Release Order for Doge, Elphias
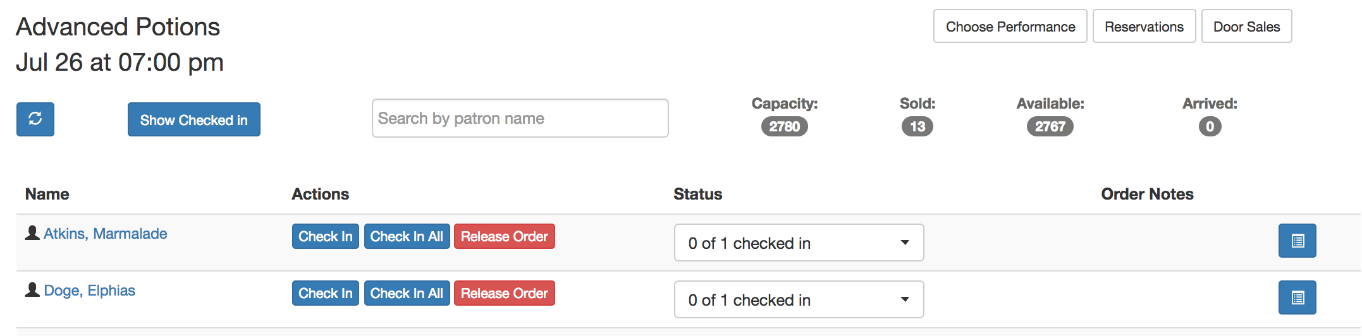1362x336 pixels. [505, 293]
